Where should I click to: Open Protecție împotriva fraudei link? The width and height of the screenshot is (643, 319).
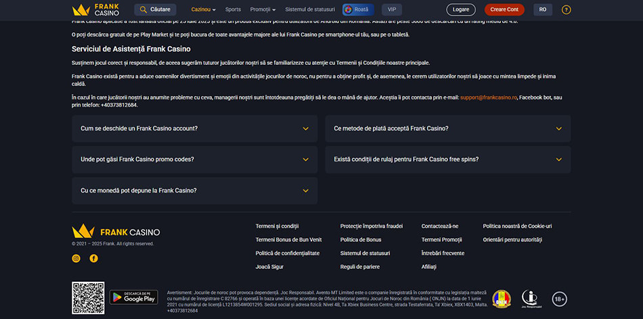(x=372, y=226)
